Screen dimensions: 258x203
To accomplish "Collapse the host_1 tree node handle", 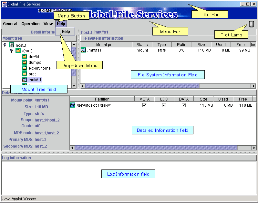I will tap(5, 45).
